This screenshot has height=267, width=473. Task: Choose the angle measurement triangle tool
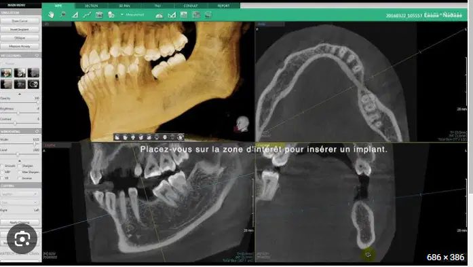75,15
